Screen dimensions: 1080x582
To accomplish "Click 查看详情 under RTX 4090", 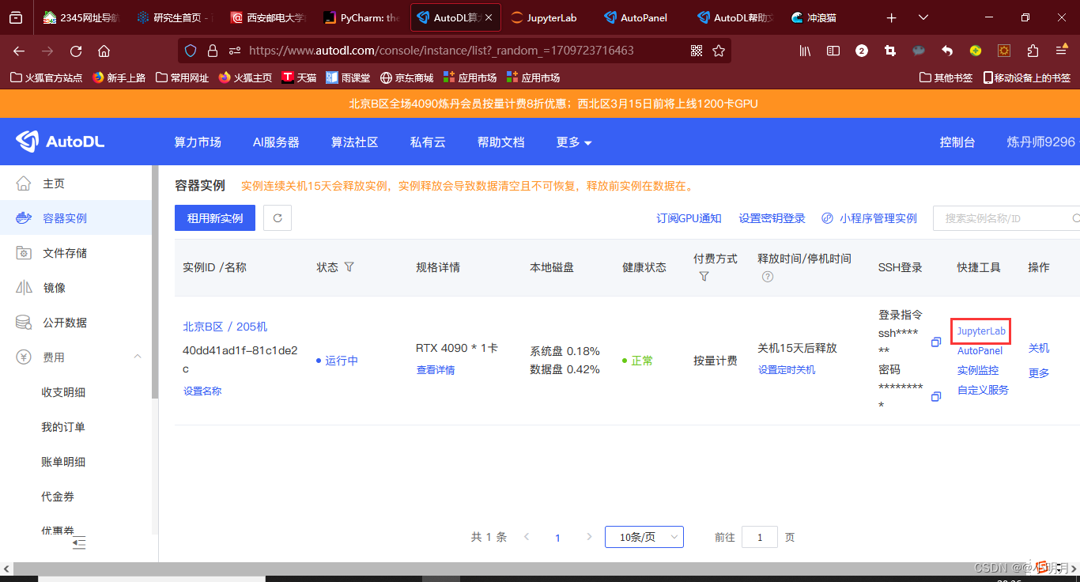I will coord(436,370).
